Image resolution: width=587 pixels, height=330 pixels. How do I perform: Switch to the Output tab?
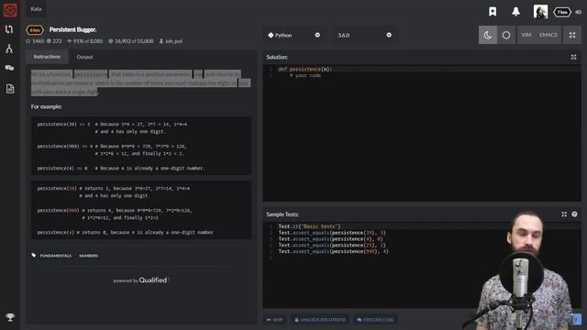(x=84, y=57)
